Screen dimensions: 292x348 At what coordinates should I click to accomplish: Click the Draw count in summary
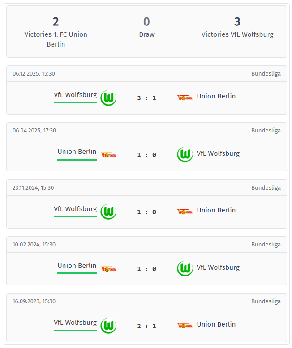point(146,21)
